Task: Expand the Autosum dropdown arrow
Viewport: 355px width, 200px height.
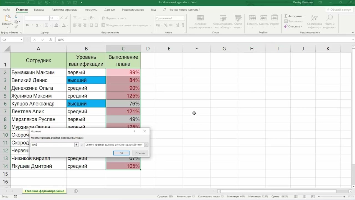Action: (x=305, y=16)
